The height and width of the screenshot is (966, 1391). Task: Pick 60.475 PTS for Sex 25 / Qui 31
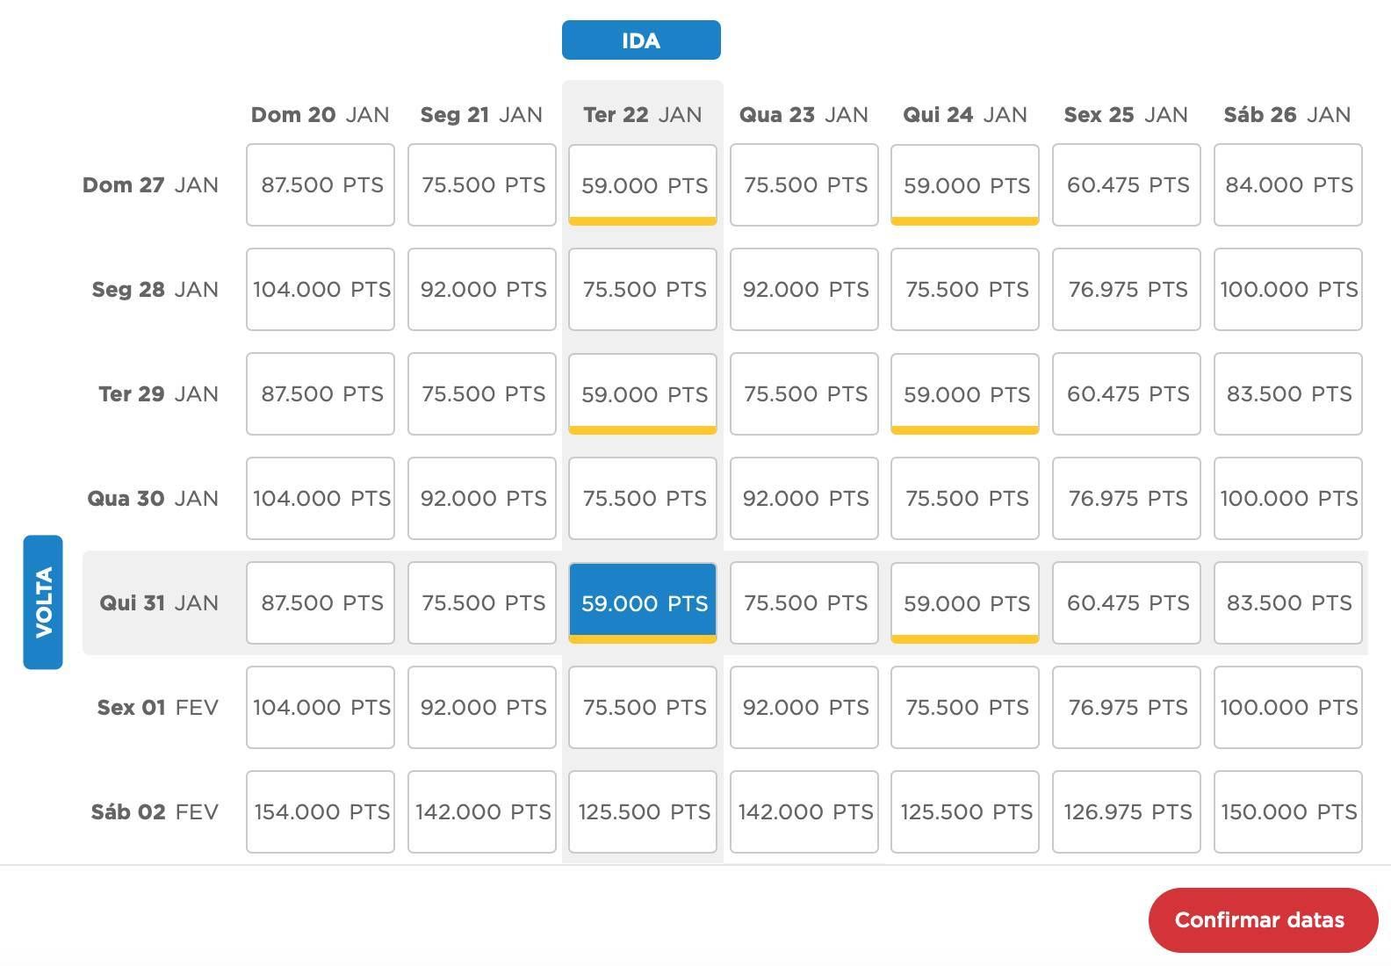coord(1127,603)
